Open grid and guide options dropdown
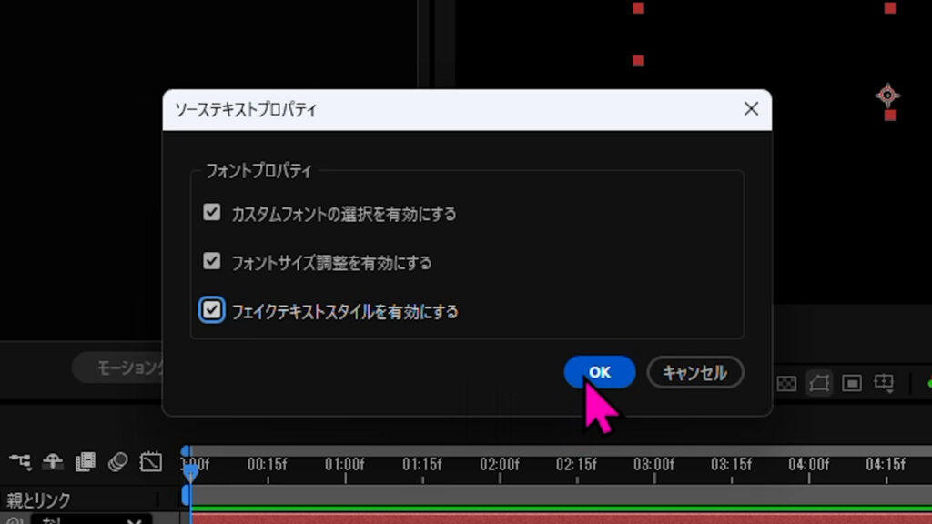Image resolution: width=932 pixels, height=524 pixels. (x=884, y=383)
